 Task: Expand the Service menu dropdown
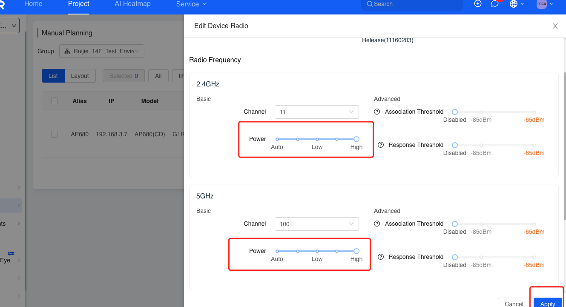(x=191, y=4)
